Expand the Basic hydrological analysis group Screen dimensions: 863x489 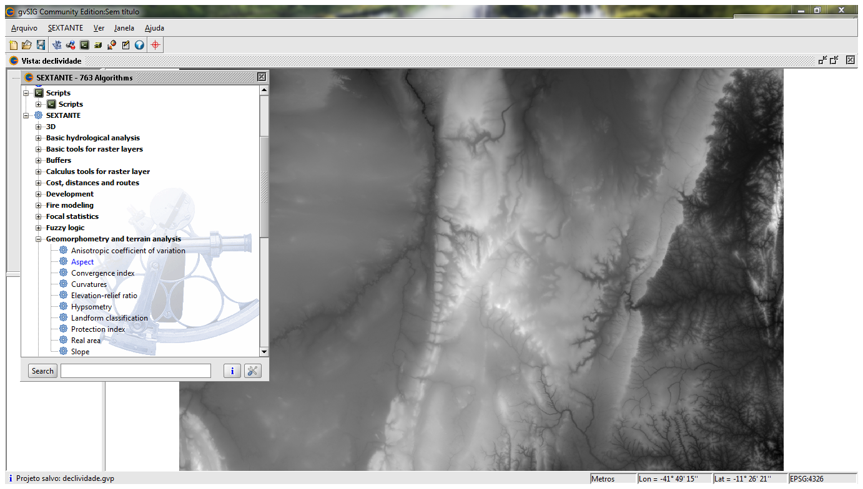tap(39, 138)
